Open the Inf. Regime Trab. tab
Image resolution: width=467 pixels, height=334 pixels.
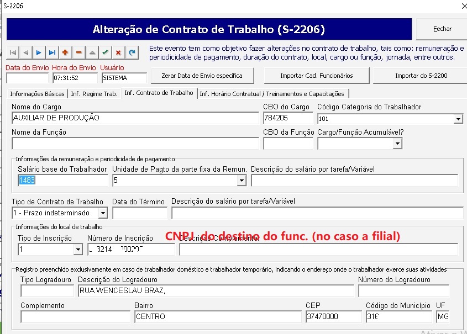click(x=95, y=94)
